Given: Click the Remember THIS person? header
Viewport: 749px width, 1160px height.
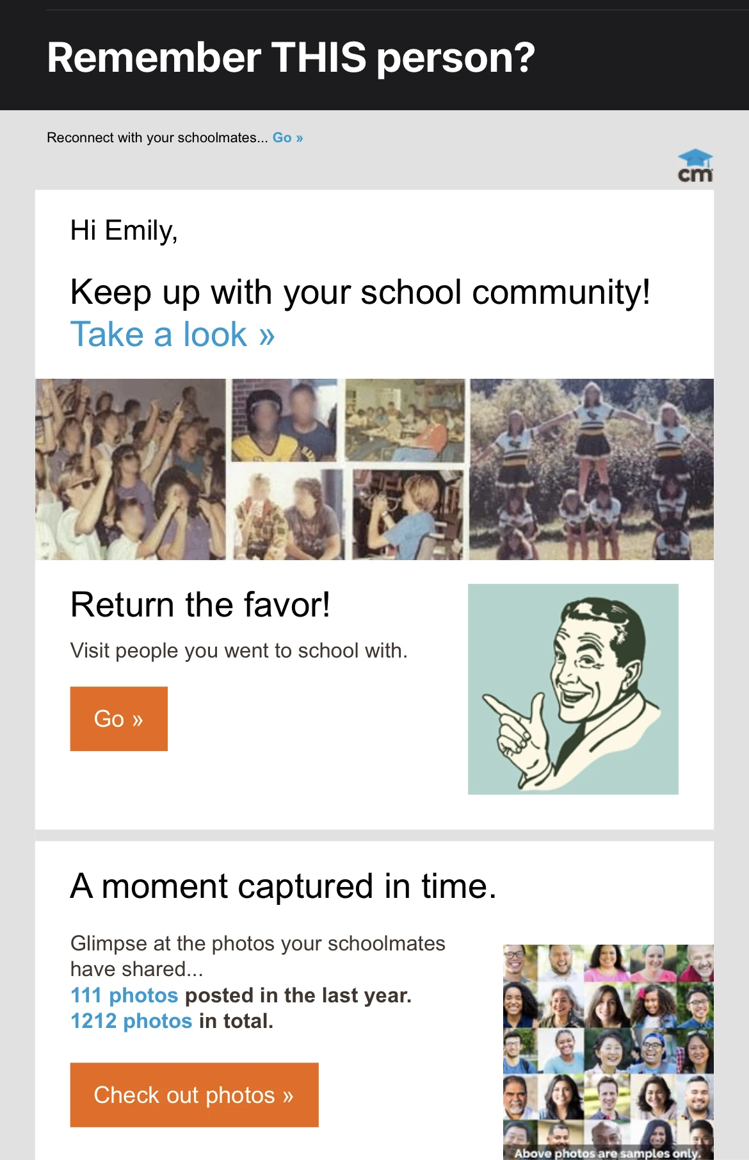Looking at the screenshot, I should pyautogui.click(x=291, y=58).
